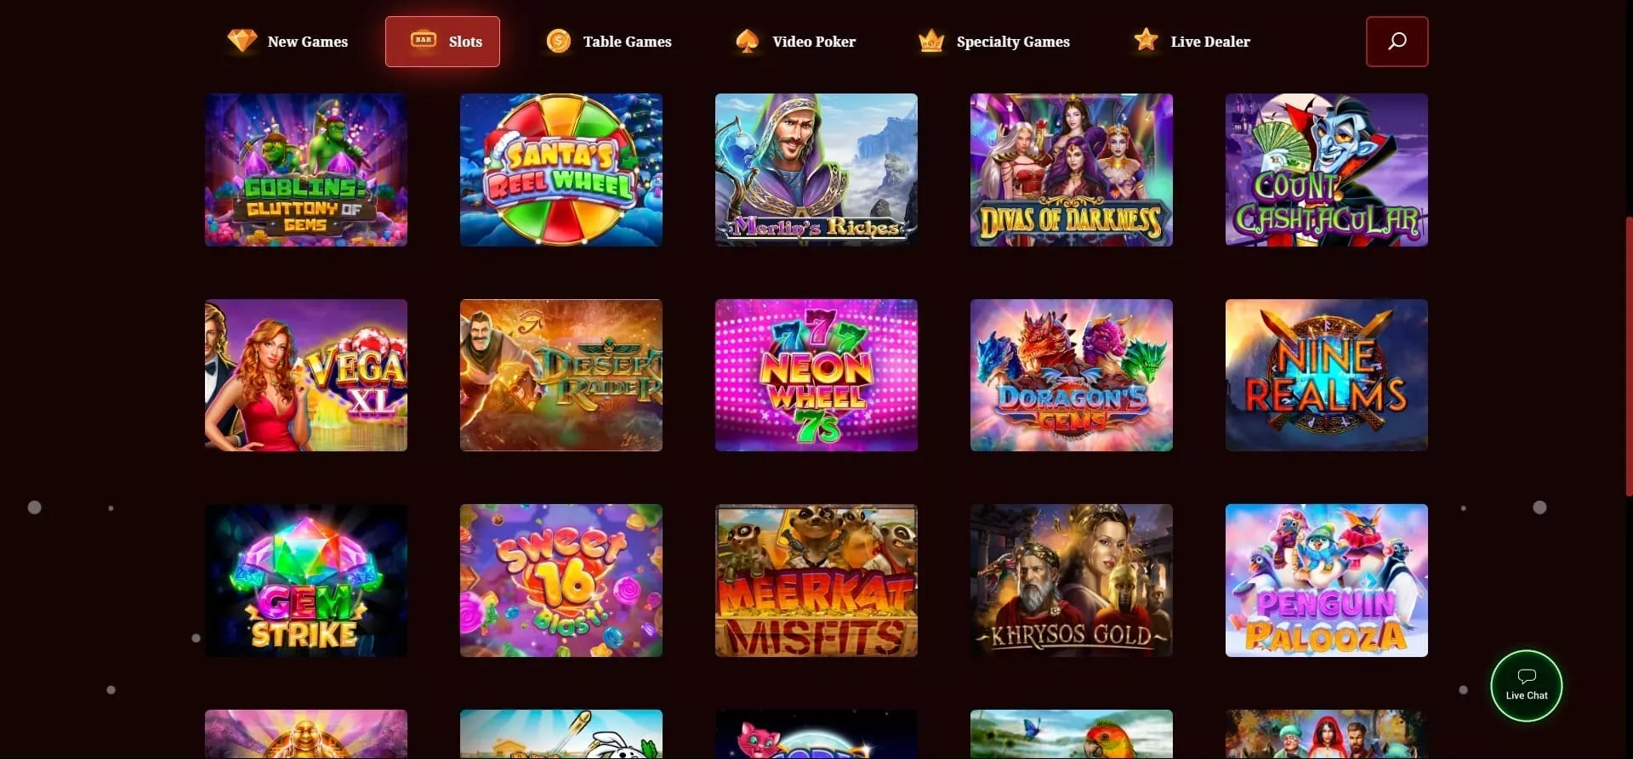Click the crown icon for Specialty Games
Image resolution: width=1633 pixels, height=759 pixels.
click(x=931, y=41)
